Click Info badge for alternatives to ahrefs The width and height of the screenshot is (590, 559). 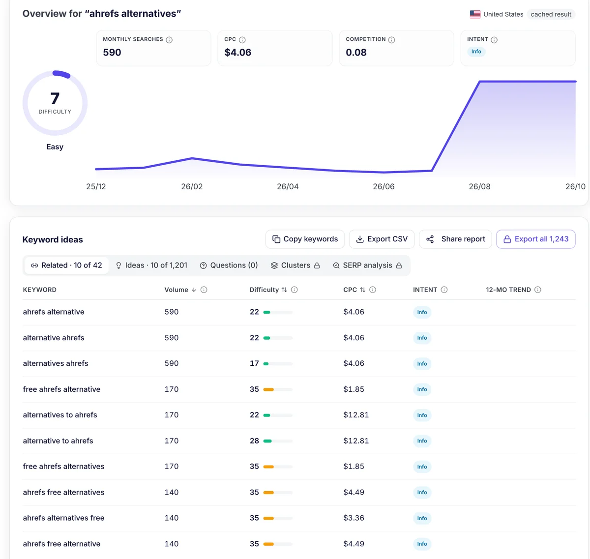(422, 415)
